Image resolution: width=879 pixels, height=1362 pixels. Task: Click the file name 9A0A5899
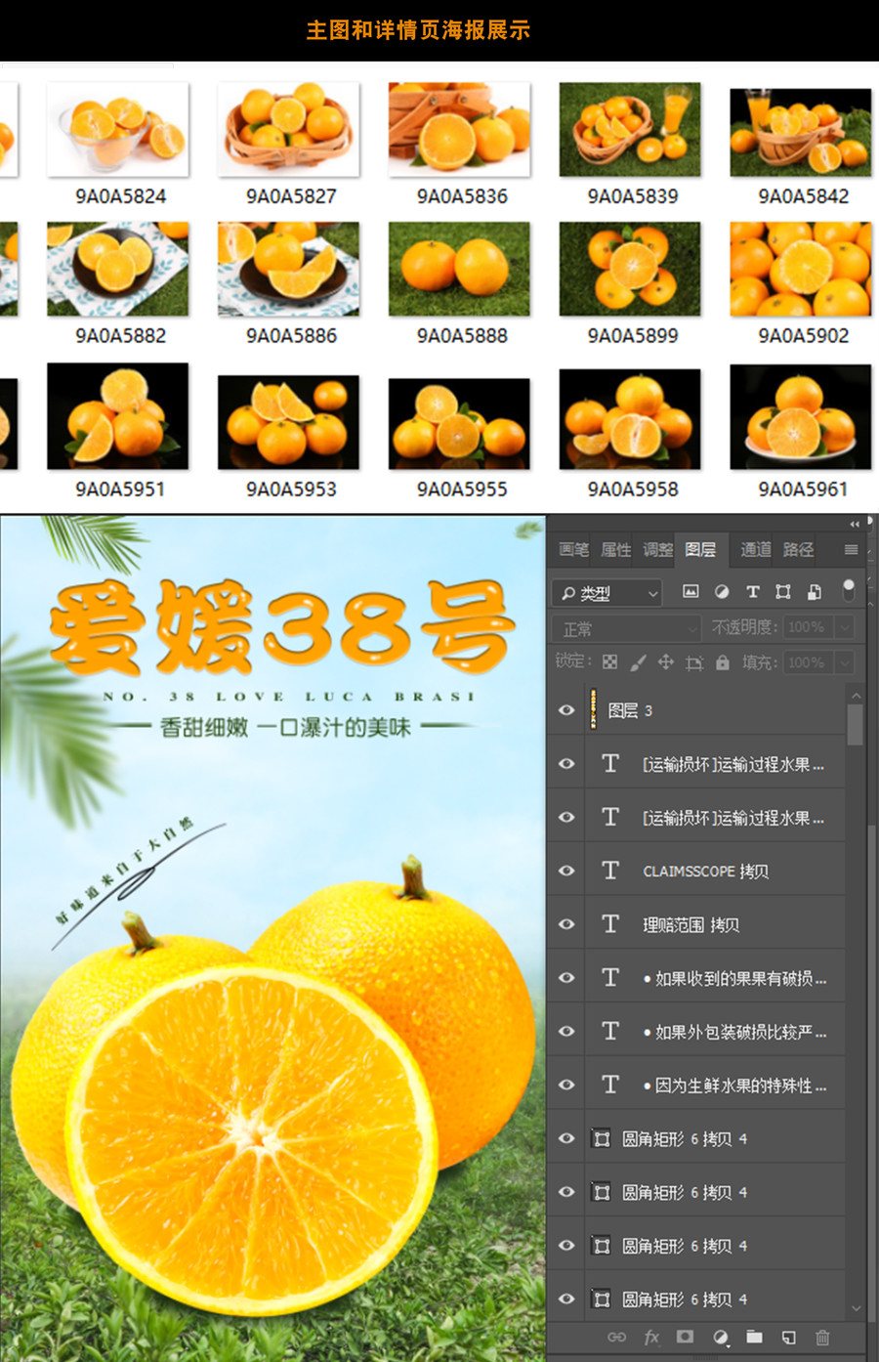[x=633, y=336]
